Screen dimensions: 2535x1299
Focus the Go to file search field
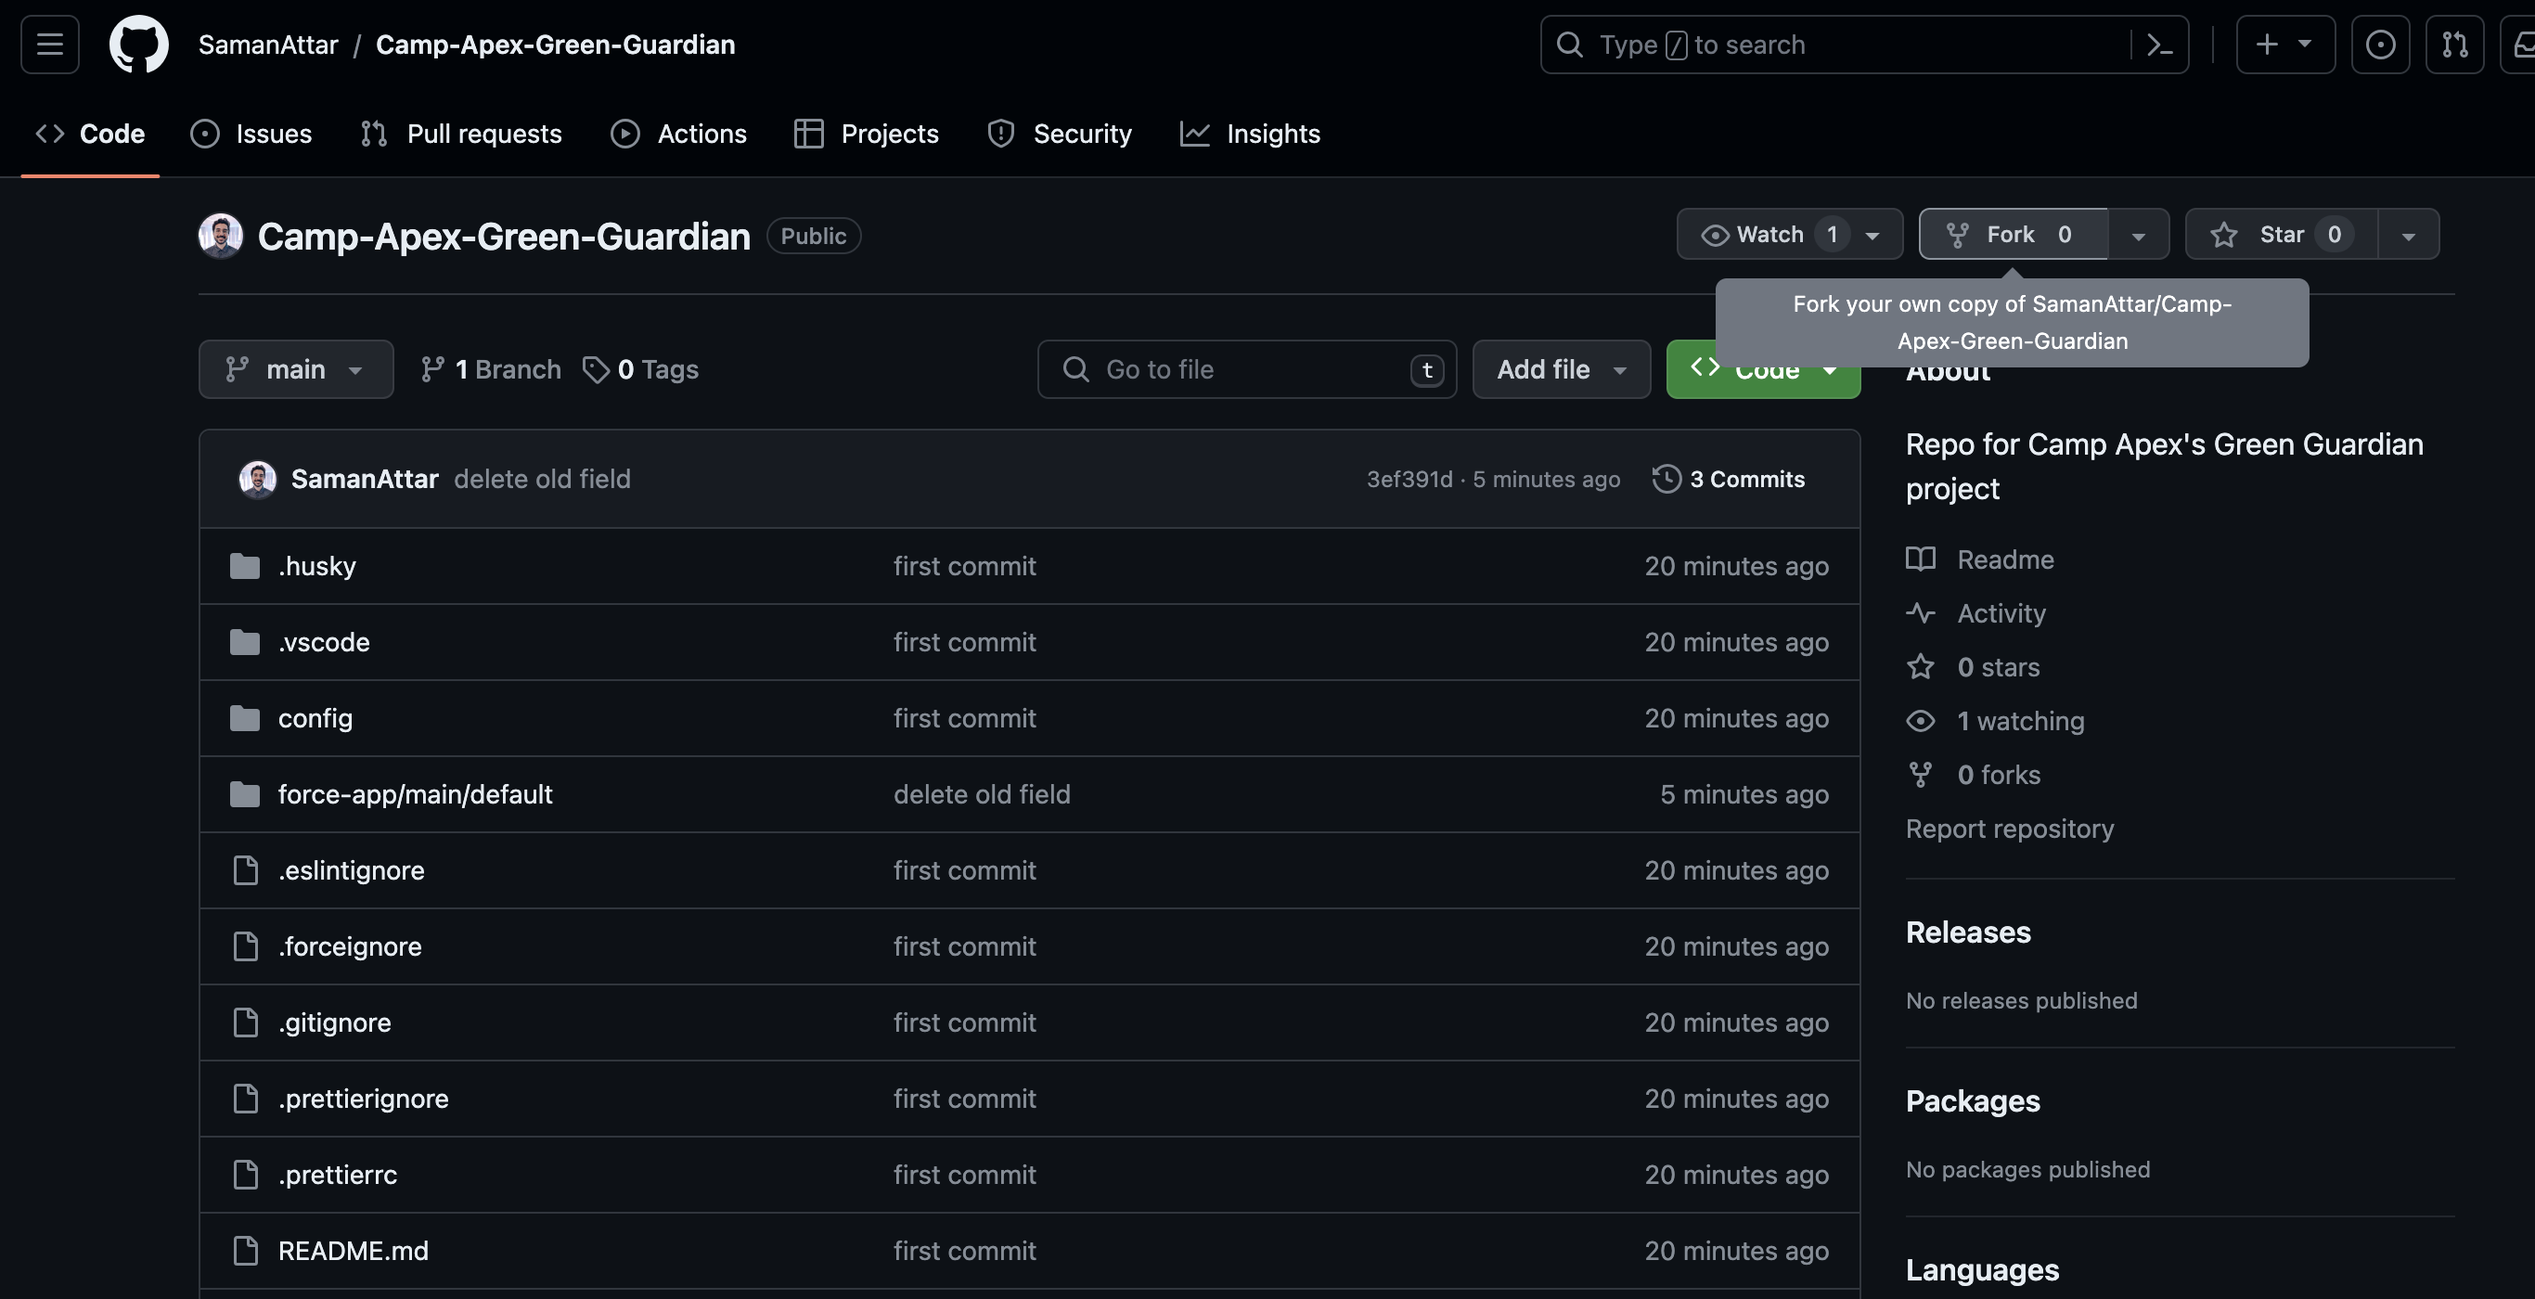coord(1246,369)
